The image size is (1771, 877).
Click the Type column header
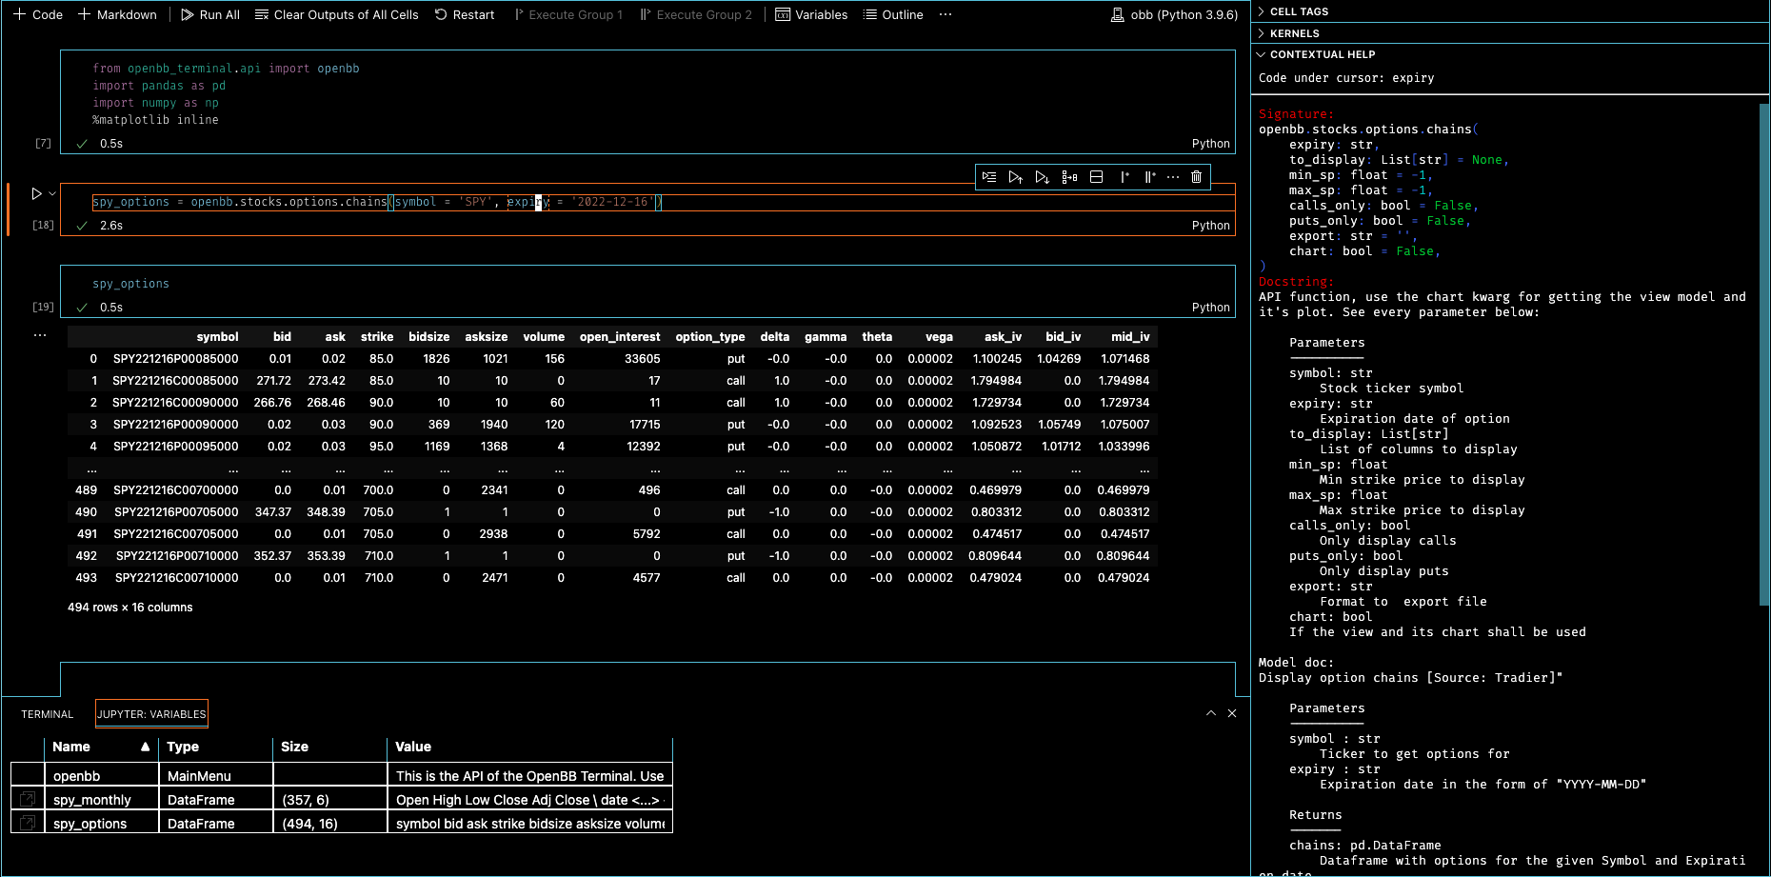pyautogui.click(x=215, y=747)
